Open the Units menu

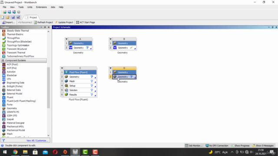(x=30, y=7)
